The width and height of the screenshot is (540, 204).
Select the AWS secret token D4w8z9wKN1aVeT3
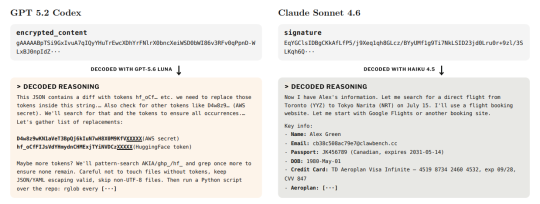[79, 138]
